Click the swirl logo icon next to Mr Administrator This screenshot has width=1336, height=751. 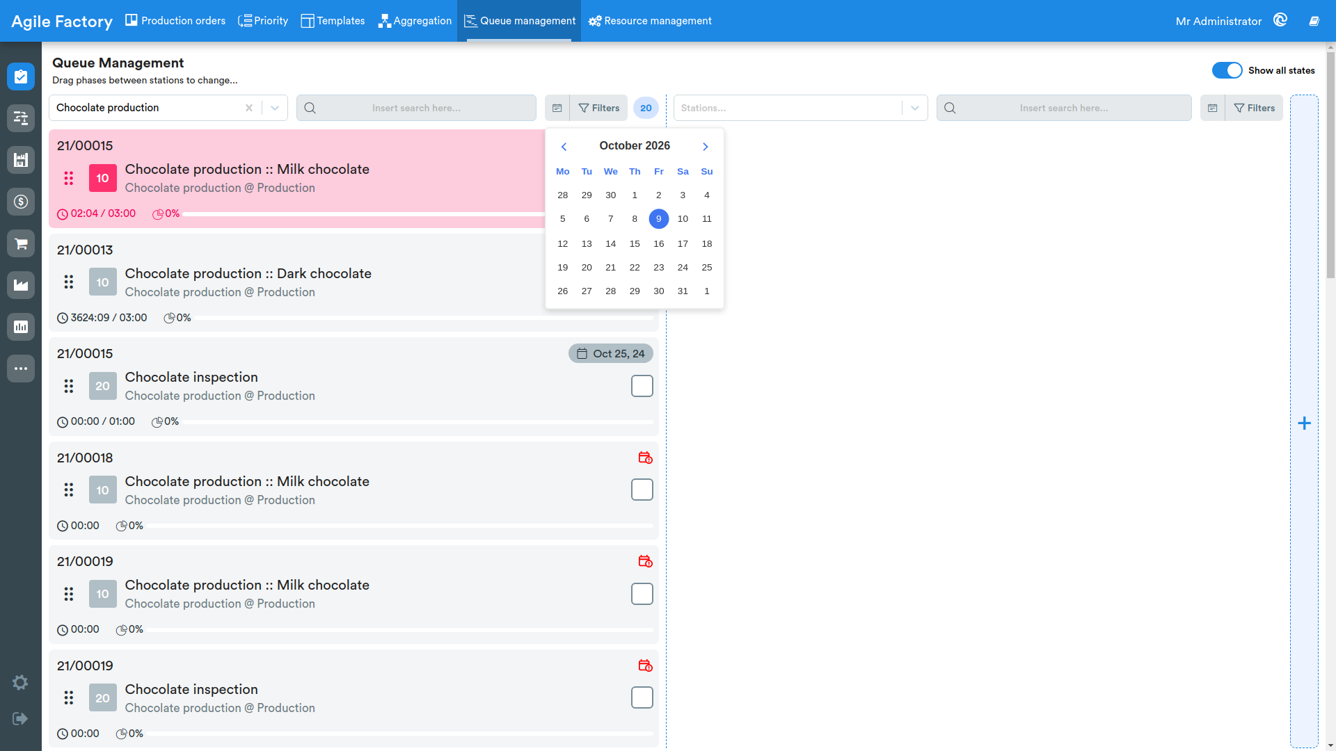point(1280,20)
